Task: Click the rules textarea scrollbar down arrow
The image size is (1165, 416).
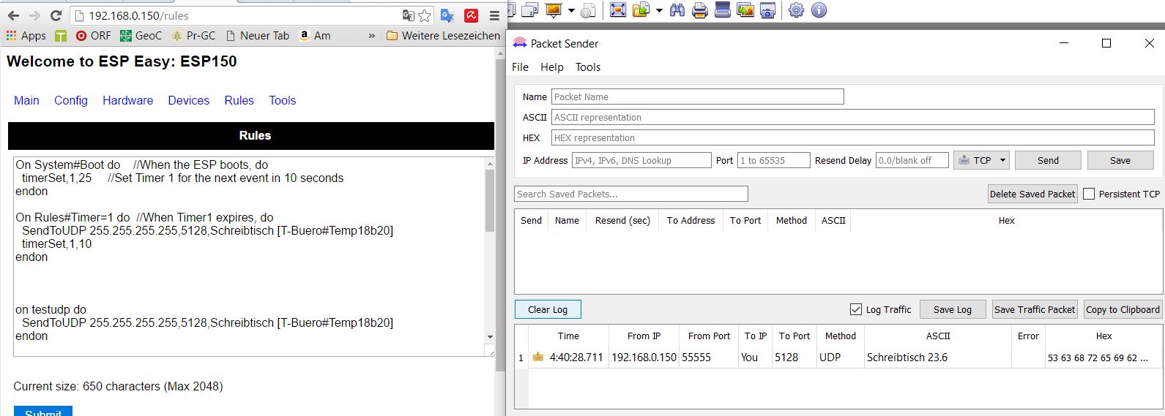Action: coord(490,337)
